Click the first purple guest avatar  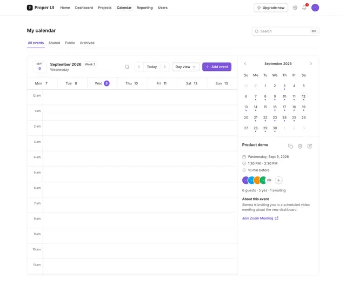click(x=245, y=180)
